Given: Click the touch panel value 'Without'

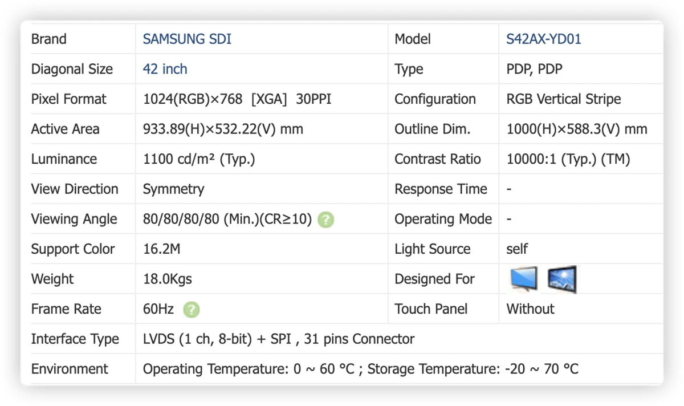Looking at the screenshot, I should pyautogui.click(x=530, y=309).
